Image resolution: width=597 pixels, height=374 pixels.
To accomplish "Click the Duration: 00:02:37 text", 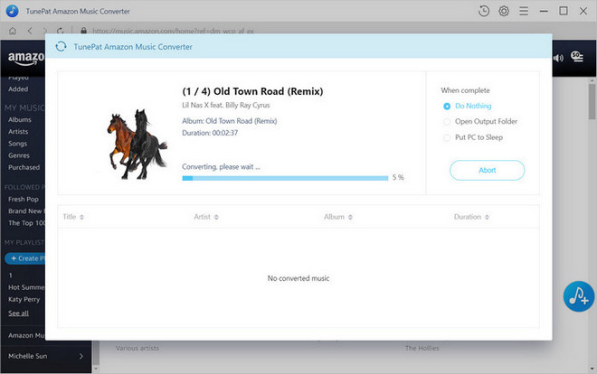I will coord(210,133).
